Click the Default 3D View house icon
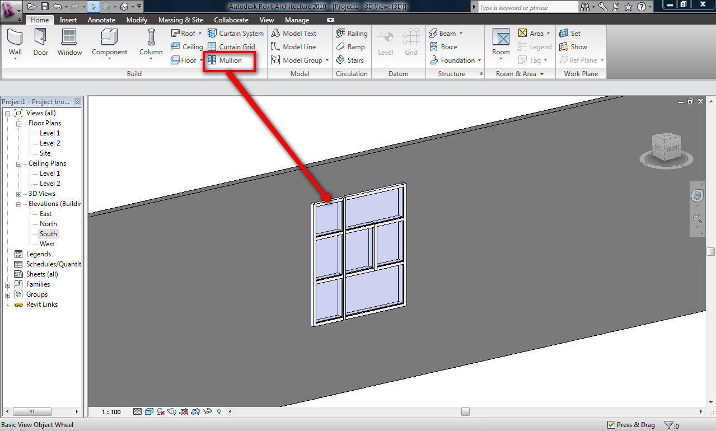716x431 pixels. (125, 7)
